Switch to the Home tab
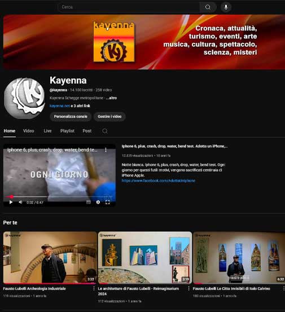This screenshot has width=285, height=312. pos(10,131)
